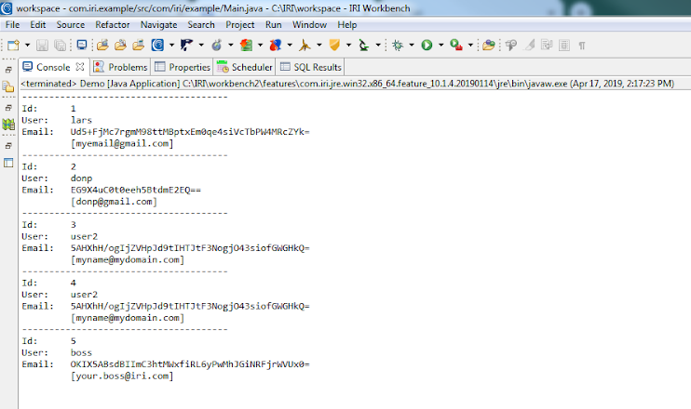This screenshot has width=691, height=409.
Task: Open the Refactor menu
Action: pos(113,24)
